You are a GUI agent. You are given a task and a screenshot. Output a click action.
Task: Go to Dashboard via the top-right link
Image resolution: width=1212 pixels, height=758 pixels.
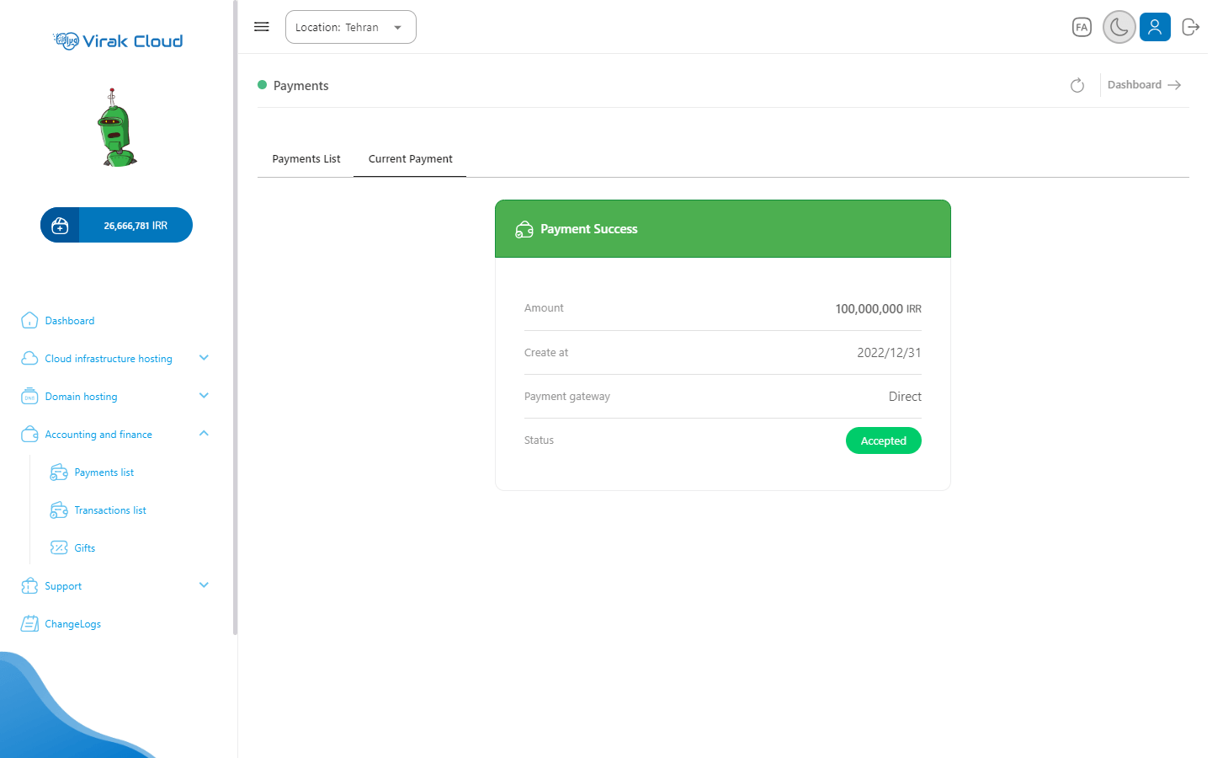tap(1144, 85)
